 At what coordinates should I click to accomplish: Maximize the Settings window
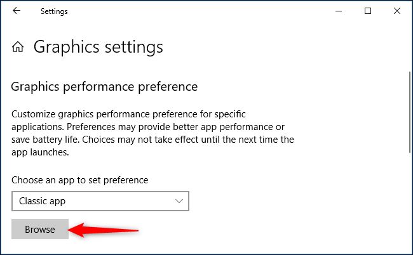coord(368,11)
